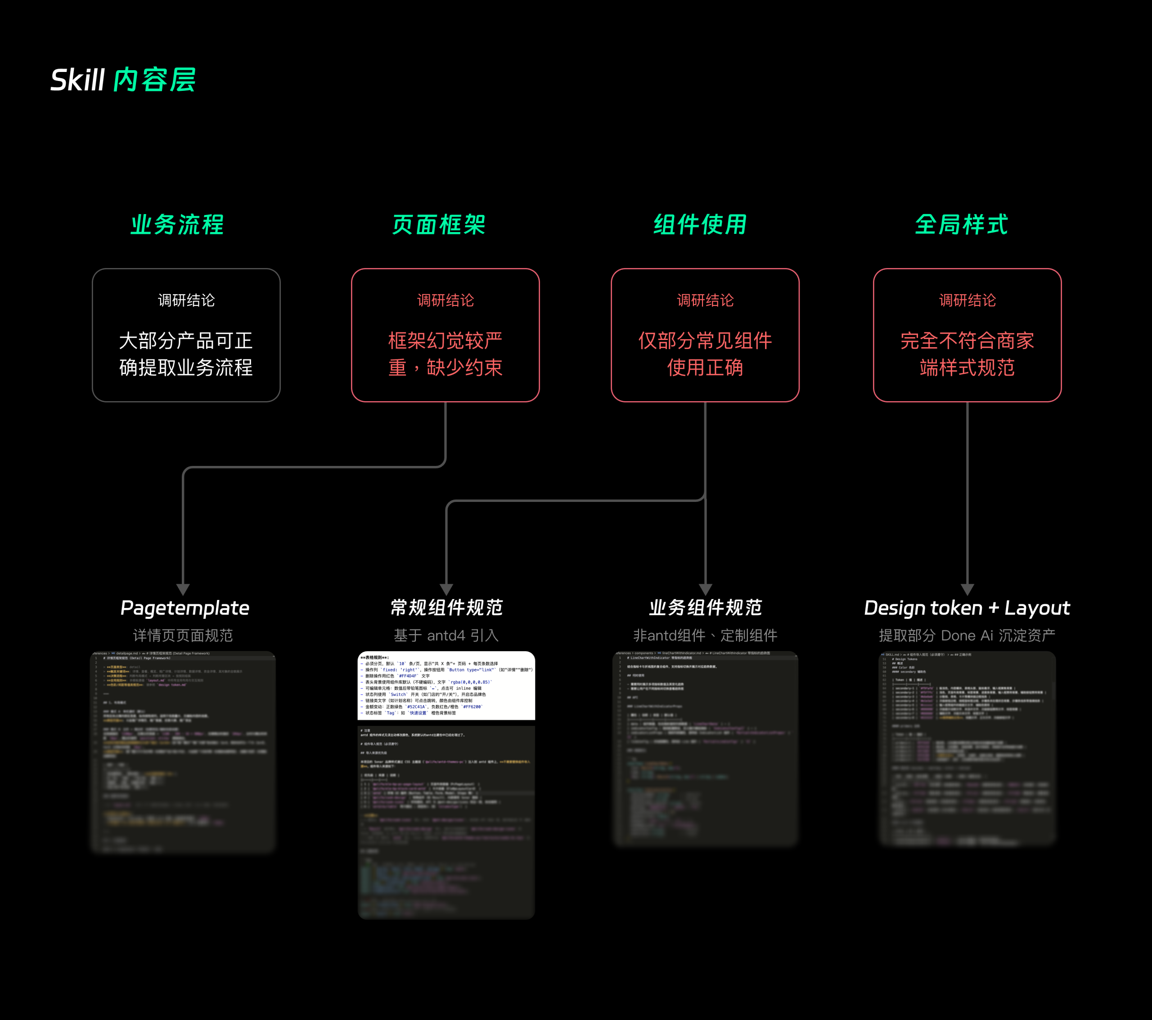This screenshot has height=1020, width=1152.
Task: Click 调研结论 label in the 页面框架 card
Action: coord(445,300)
